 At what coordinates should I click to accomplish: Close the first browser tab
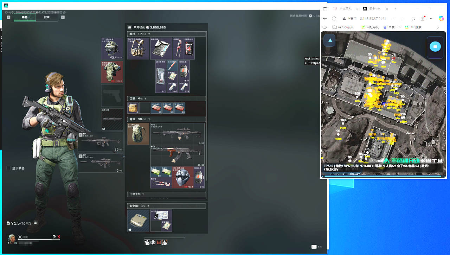click(357, 9)
